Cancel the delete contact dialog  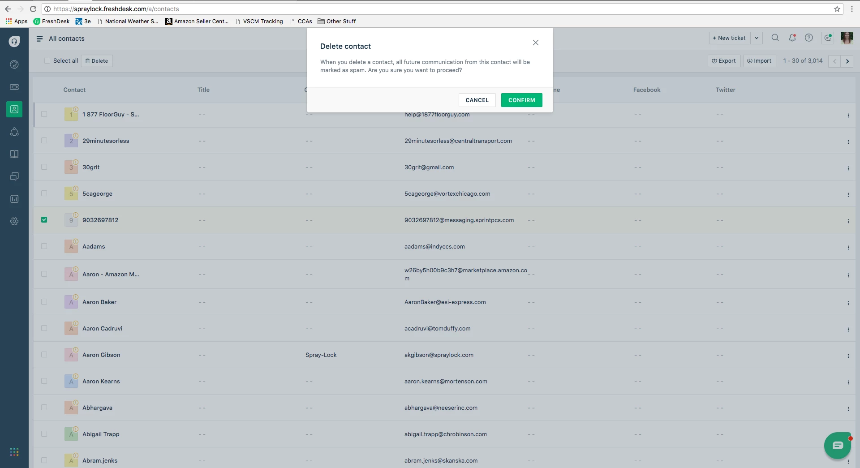477,100
